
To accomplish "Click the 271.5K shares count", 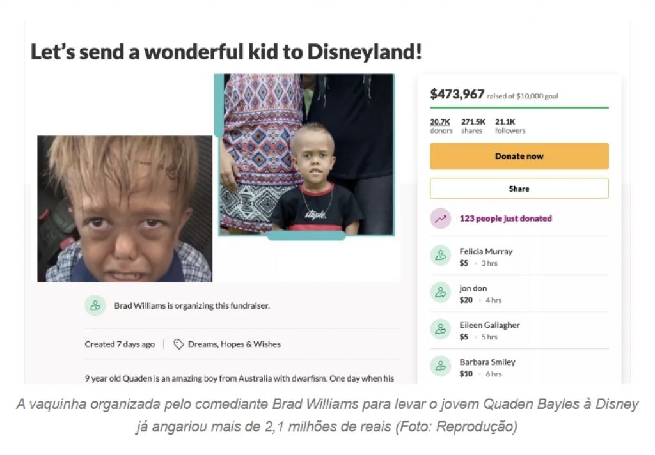I will click(473, 126).
